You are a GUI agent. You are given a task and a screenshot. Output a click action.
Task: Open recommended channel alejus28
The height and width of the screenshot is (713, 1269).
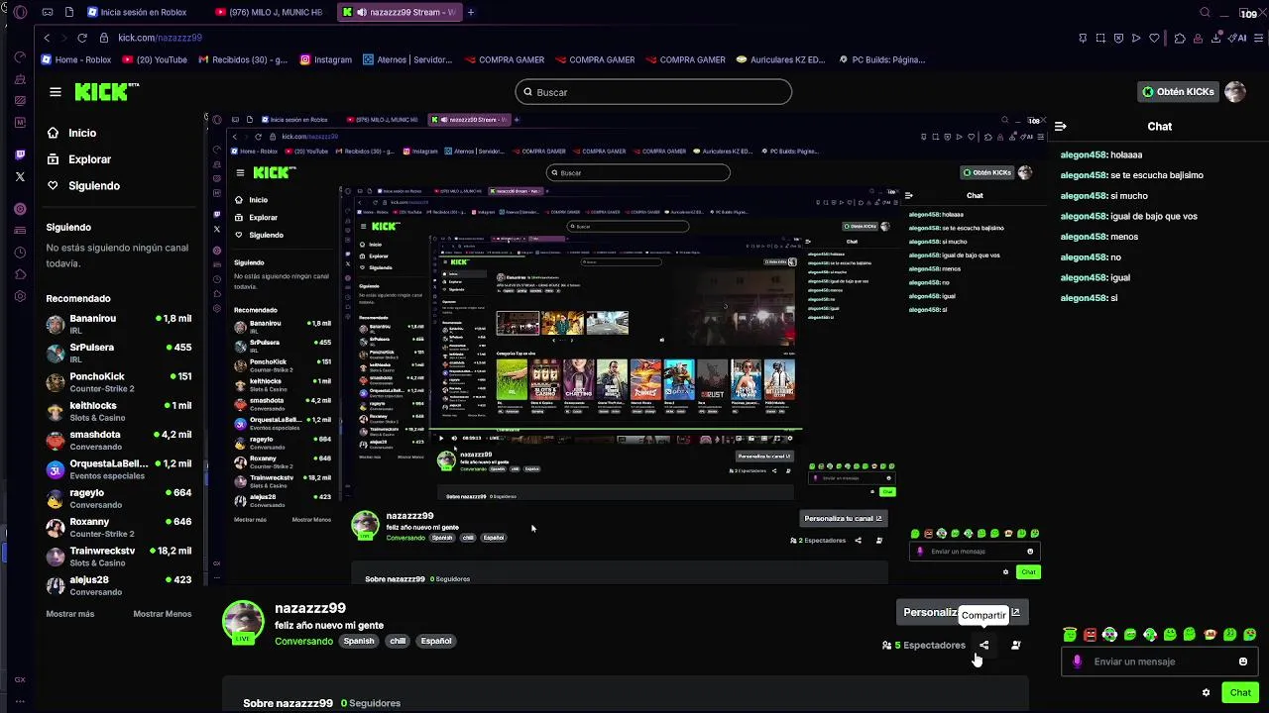[x=119, y=584]
